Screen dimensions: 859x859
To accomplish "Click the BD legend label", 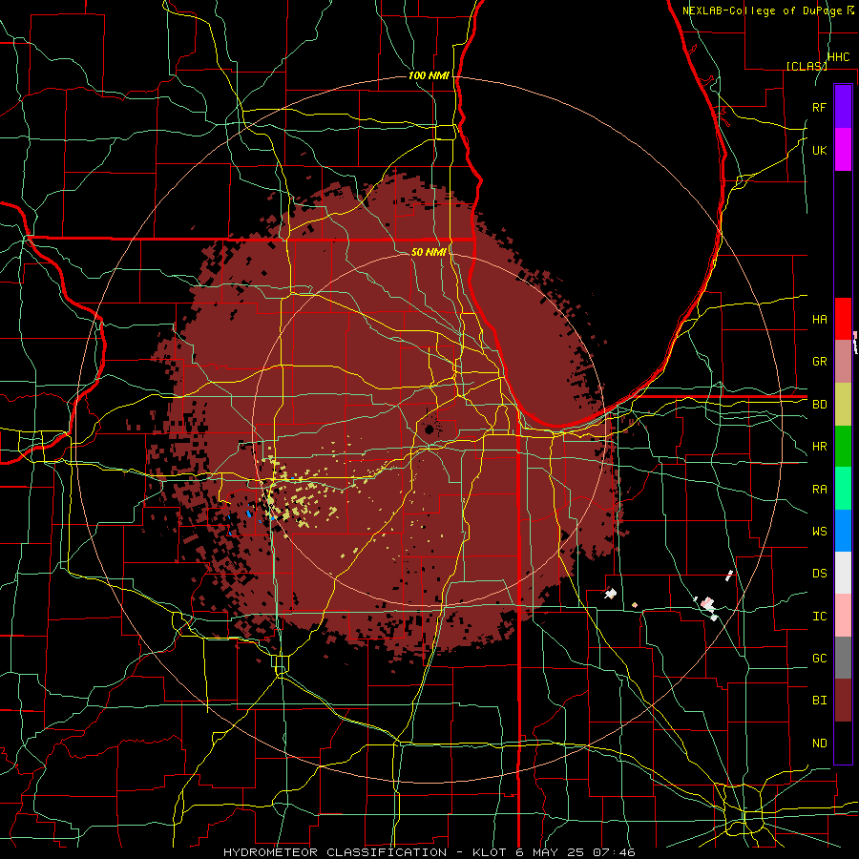I will [819, 405].
